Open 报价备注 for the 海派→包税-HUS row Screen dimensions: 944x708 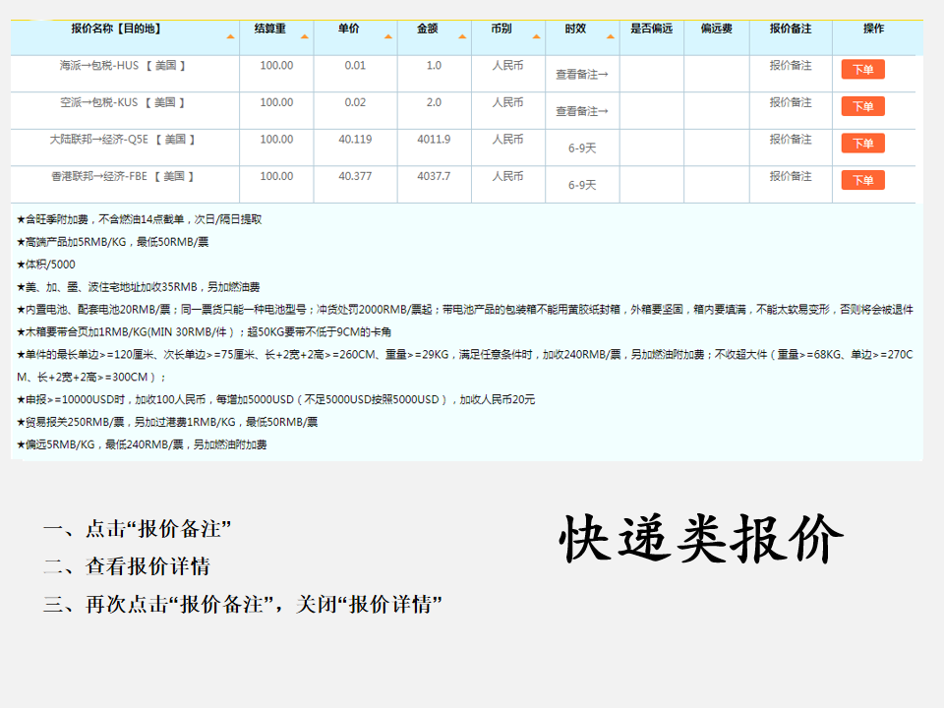[x=791, y=66]
